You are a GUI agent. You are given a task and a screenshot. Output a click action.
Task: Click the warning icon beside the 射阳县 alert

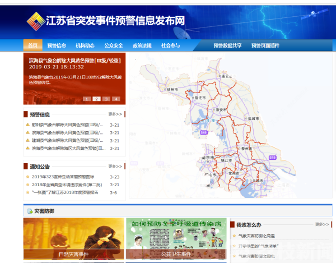click(27, 124)
